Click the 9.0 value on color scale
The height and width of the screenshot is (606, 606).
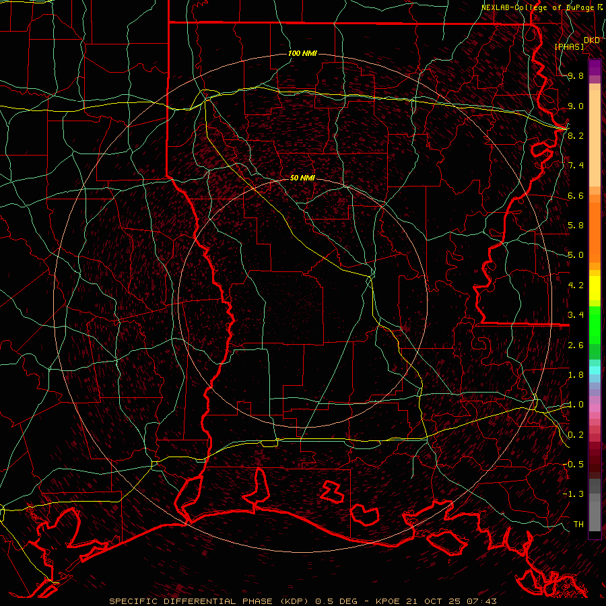pos(576,106)
